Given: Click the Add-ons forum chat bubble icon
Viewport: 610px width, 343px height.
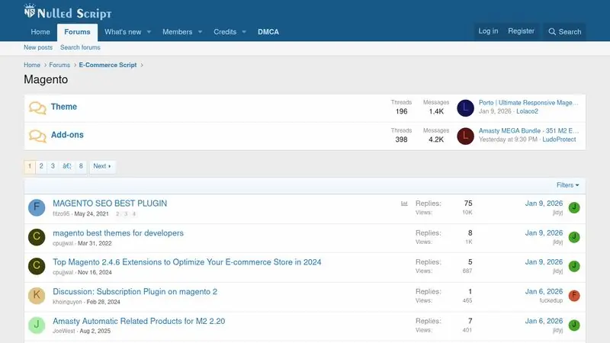Looking at the screenshot, I should coord(37,136).
